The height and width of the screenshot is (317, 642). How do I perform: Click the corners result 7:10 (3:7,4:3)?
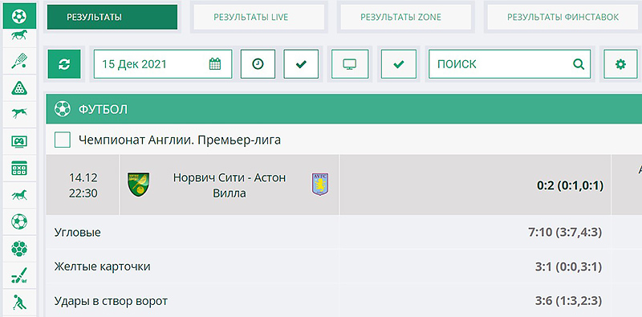pyautogui.click(x=565, y=233)
